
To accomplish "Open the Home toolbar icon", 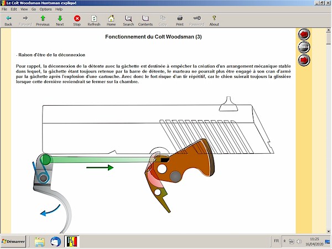I will (x=111, y=20).
